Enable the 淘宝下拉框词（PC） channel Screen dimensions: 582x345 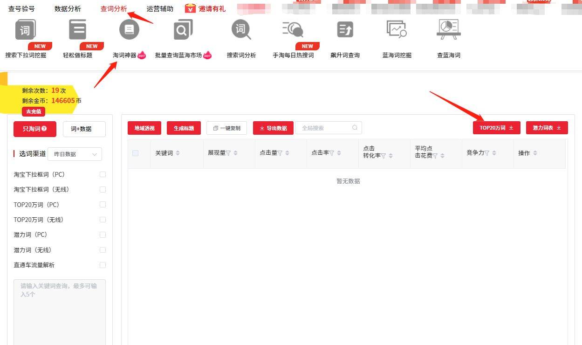103,174
